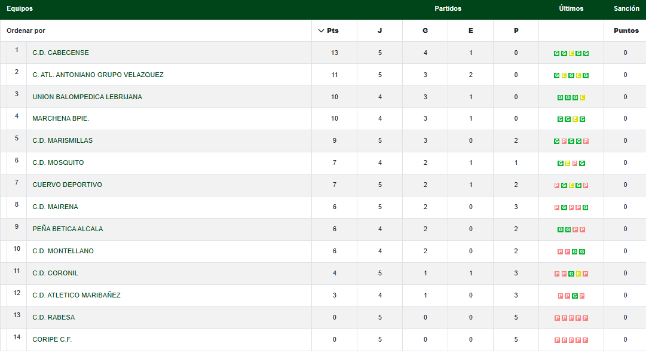This screenshot has height=356, width=646.
Task: Click the Equipos header label
Action: pyautogui.click(x=20, y=9)
